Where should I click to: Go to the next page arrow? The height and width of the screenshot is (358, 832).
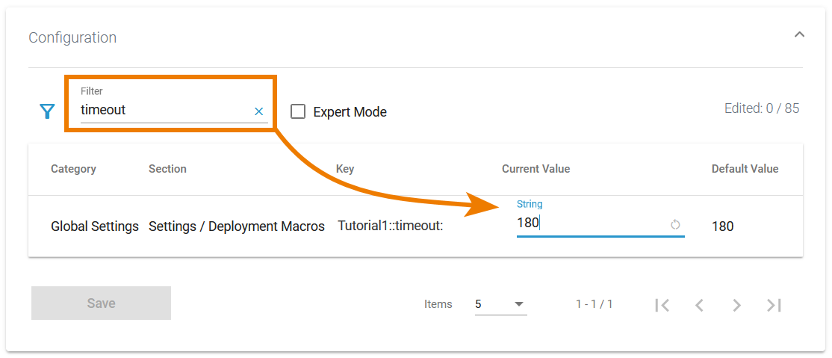click(x=736, y=305)
